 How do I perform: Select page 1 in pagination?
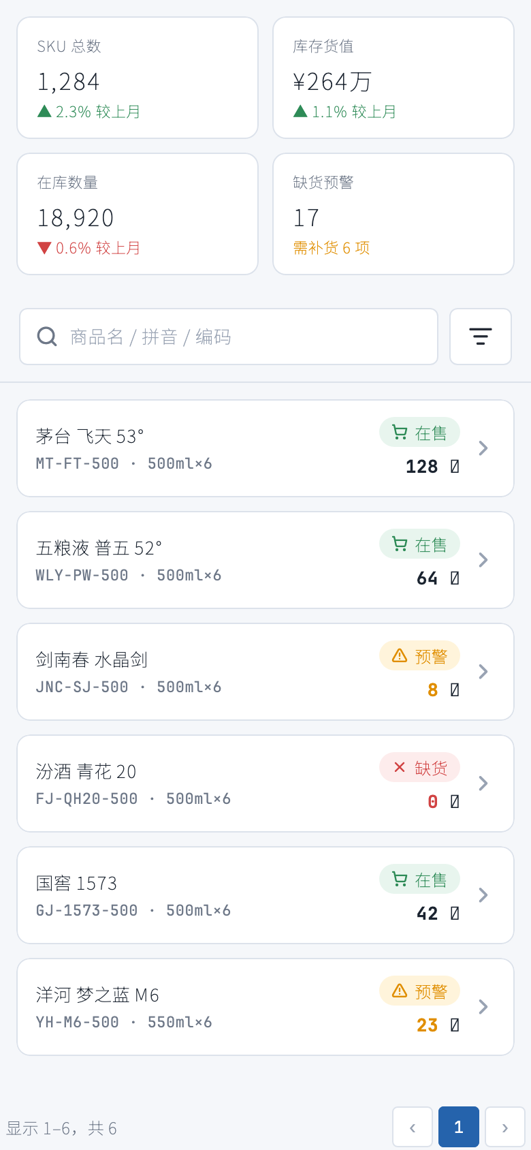point(459,1127)
